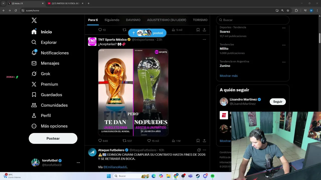The image size is (321, 180).
Task: Close the X Inicio browser tab
Action: [43, 3]
